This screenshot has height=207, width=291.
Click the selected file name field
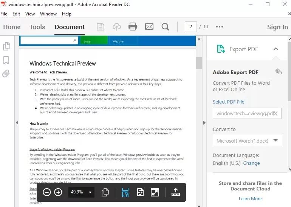point(247,113)
